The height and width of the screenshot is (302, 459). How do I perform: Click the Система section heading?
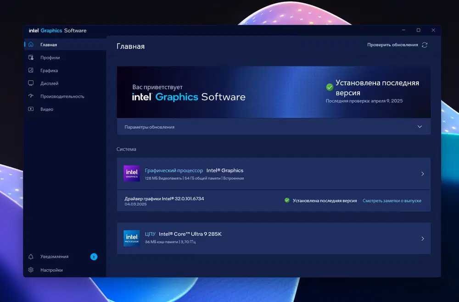click(126, 149)
